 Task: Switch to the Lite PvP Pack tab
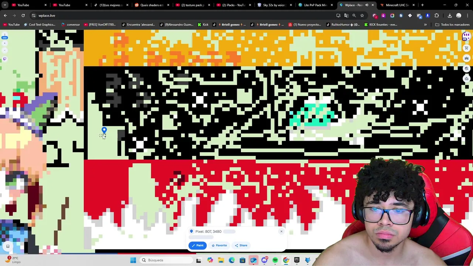tap(315, 5)
